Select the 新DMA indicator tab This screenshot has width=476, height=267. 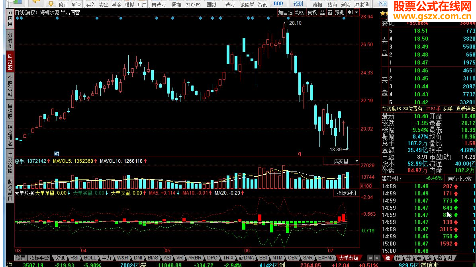click(246, 258)
